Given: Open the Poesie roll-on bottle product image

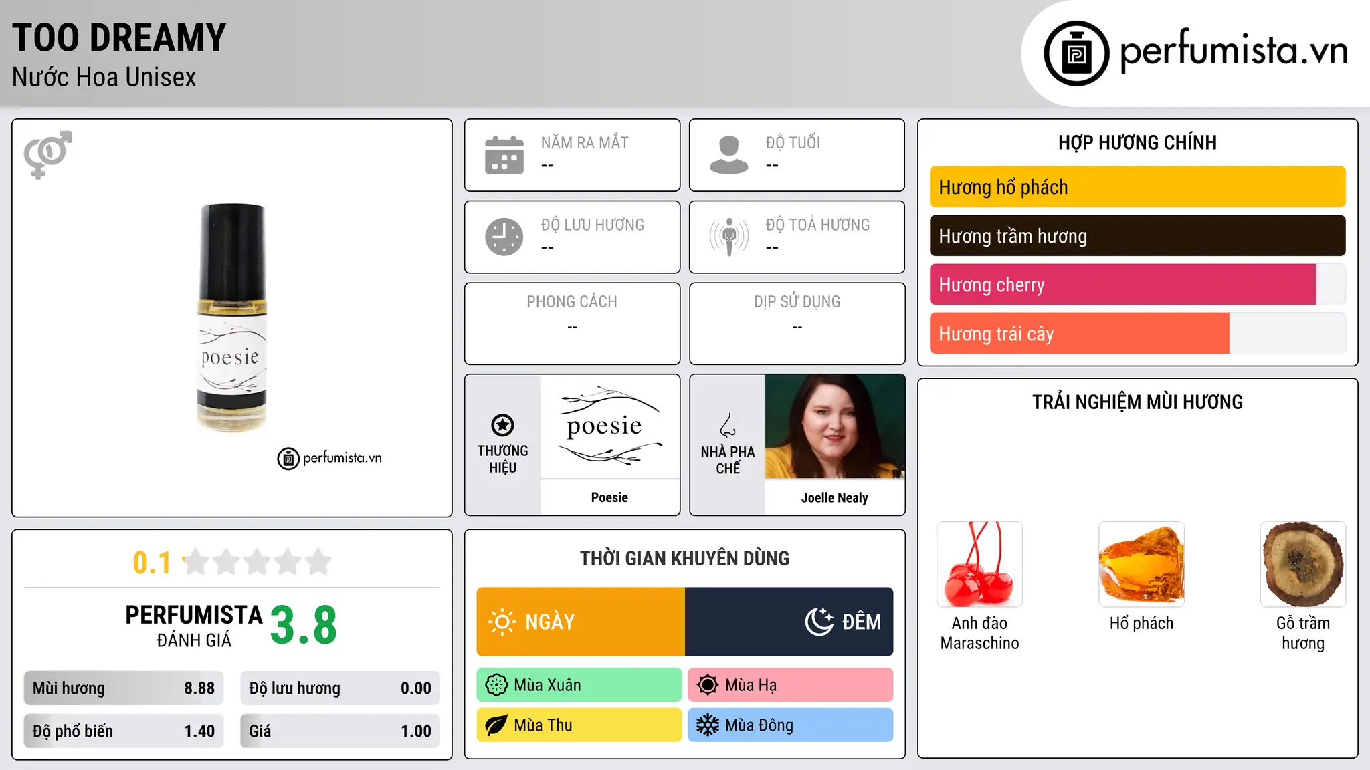Looking at the screenshot, I should pyautogui.click(x=231, y=317).
